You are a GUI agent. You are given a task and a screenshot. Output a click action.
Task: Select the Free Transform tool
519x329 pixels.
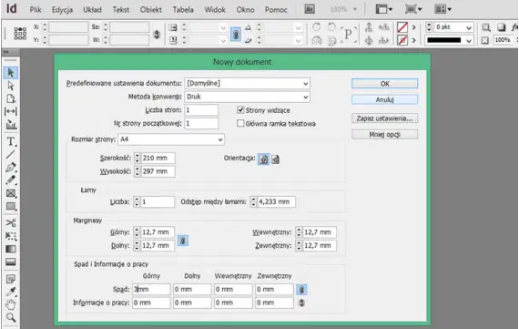point(11,236)
